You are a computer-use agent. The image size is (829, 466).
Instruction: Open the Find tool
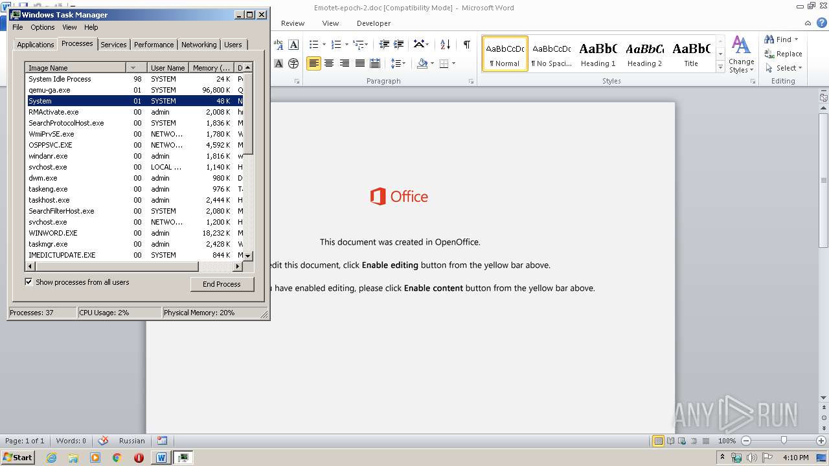click(x=778, y=39)
